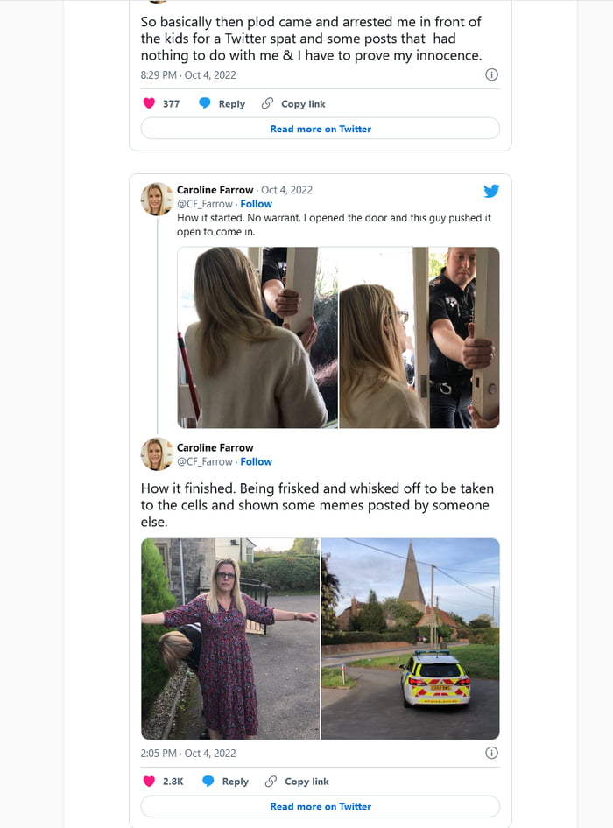This screenshot has height=828, width=613.
Task: Click the bottom "Read more on Twitter" button
Action: click(x=321, y=806)
